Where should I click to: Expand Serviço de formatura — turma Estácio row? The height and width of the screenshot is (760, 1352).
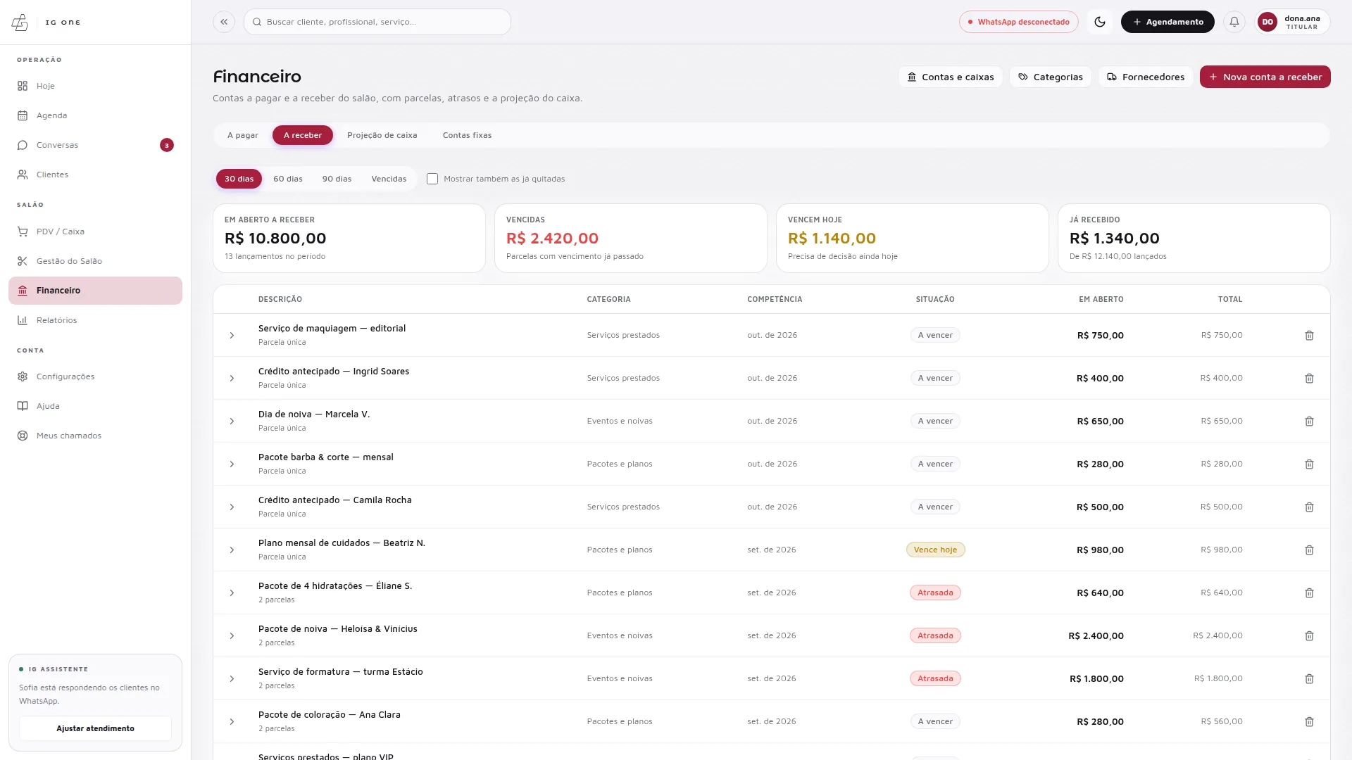coord(232,679)
